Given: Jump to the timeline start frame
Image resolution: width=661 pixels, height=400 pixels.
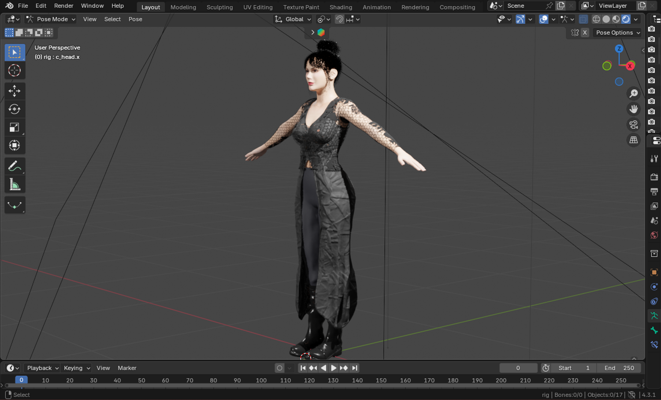Looking at the screenshot, I should coord(303,368).
